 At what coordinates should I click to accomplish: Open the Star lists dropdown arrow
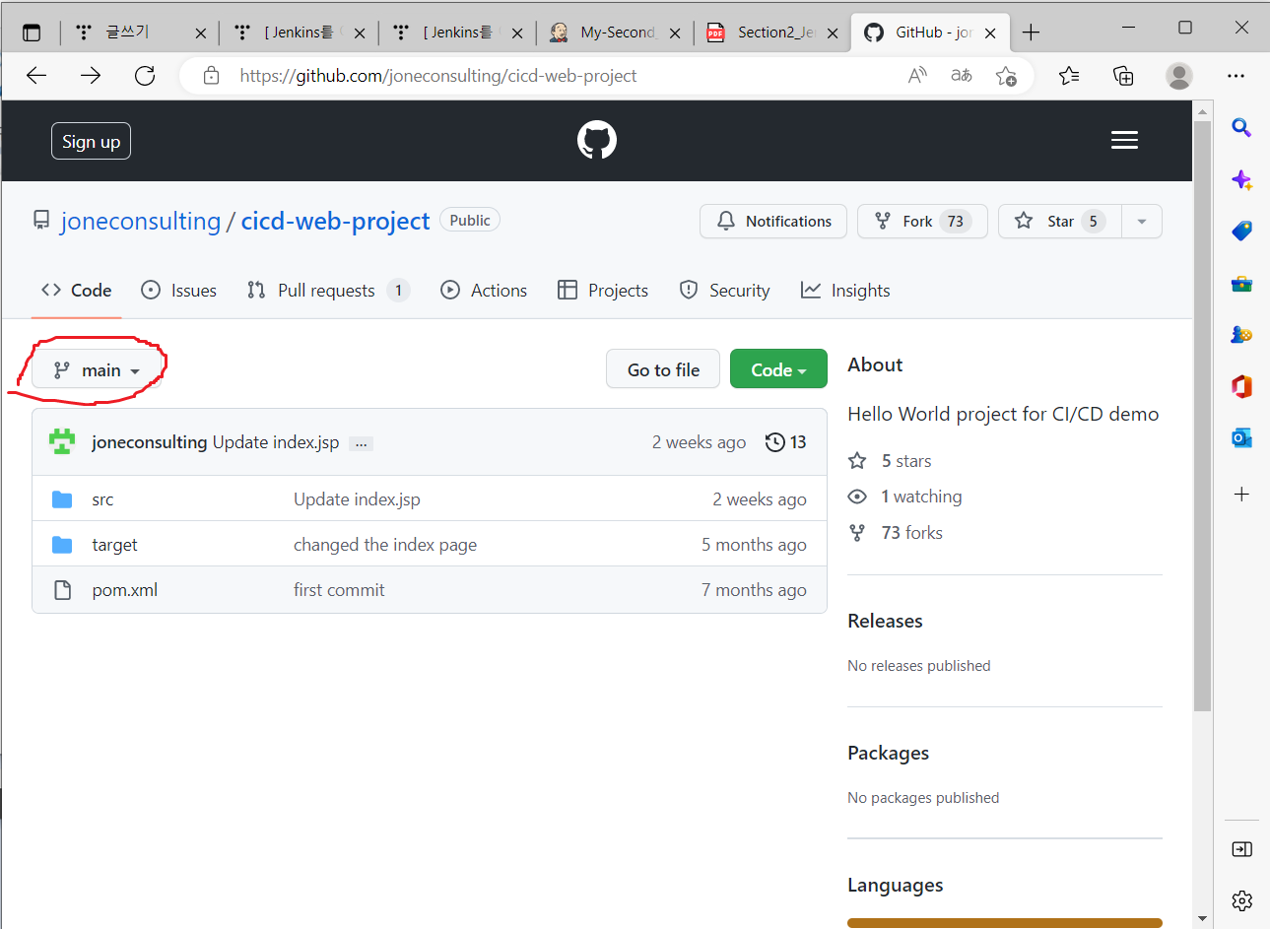point(1141,222)
